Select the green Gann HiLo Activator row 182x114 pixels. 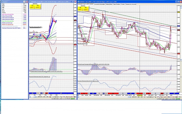pyautogui.click(x=14, y=21)
